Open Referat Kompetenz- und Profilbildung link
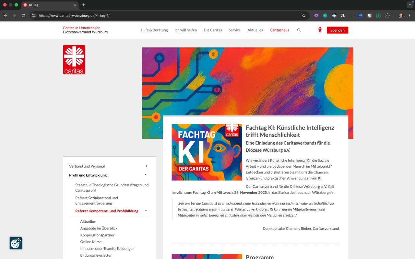Image resolution: width=415 pixels, height=259 pixels. point(107,211)
